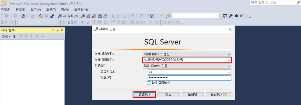This screenshot has width=301, height=105.
Task: Click the Paste clipboard icon
Action: click(124, 16)
